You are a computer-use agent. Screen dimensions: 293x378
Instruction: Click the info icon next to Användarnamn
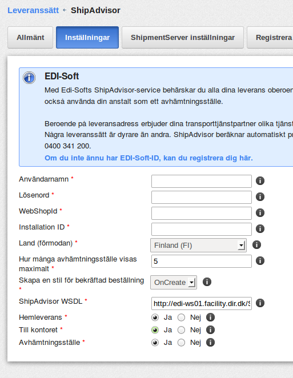pyautogui.click(x=260, y=180)
